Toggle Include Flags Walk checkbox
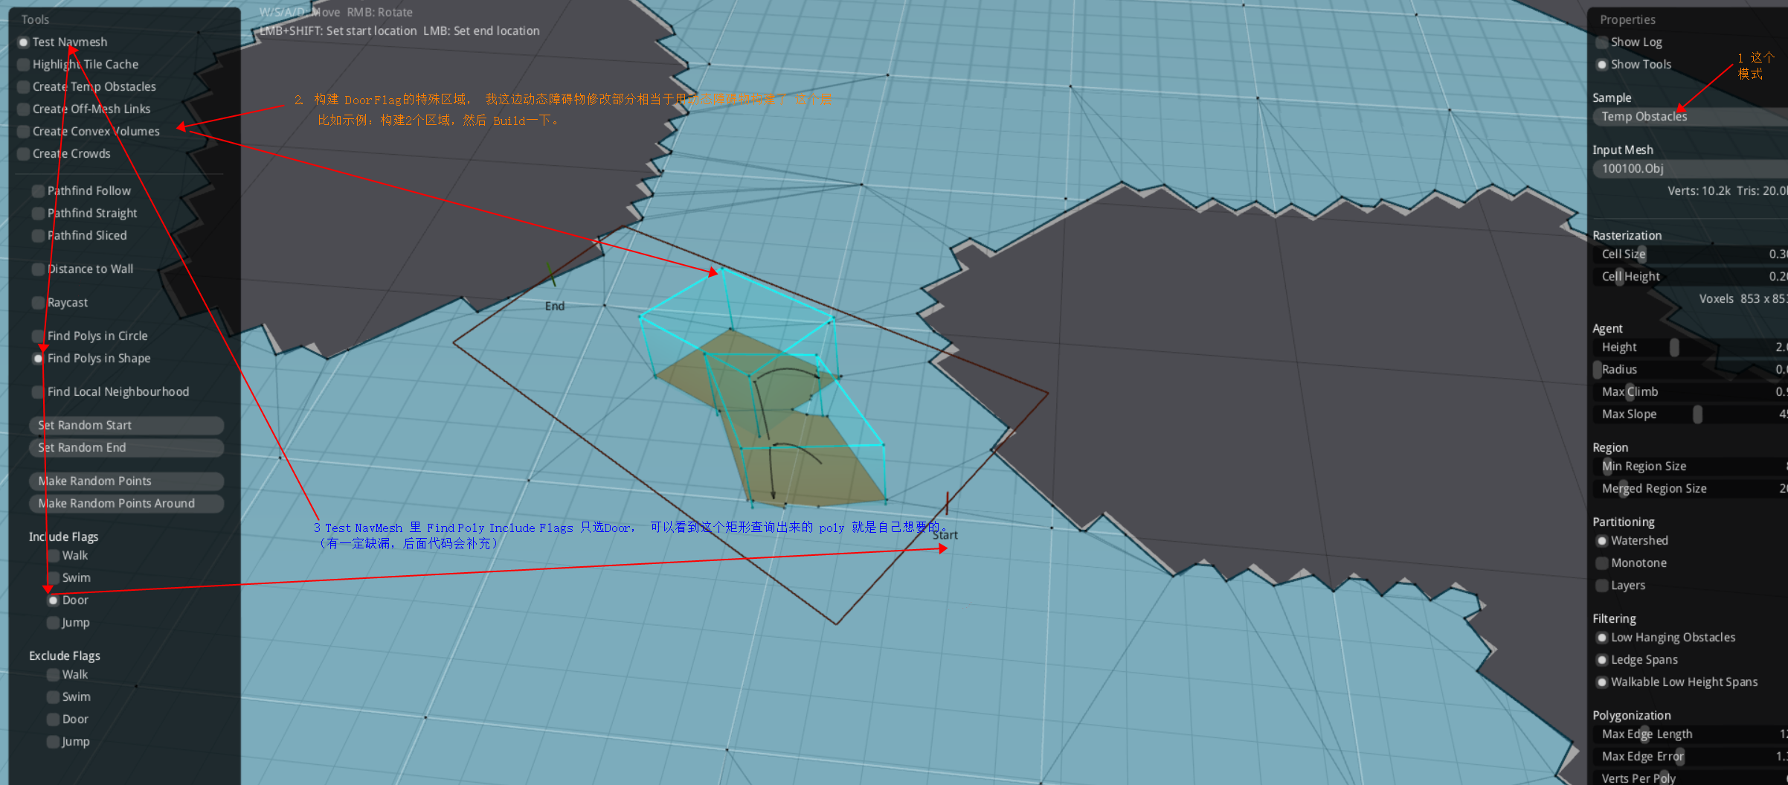The image size is (1788, 785). pos(54,556)
